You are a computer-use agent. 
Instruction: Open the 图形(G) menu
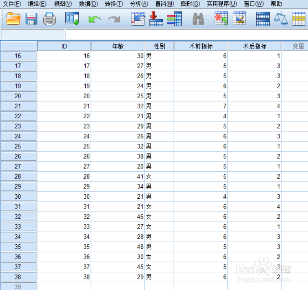click(x=190, y=4)
